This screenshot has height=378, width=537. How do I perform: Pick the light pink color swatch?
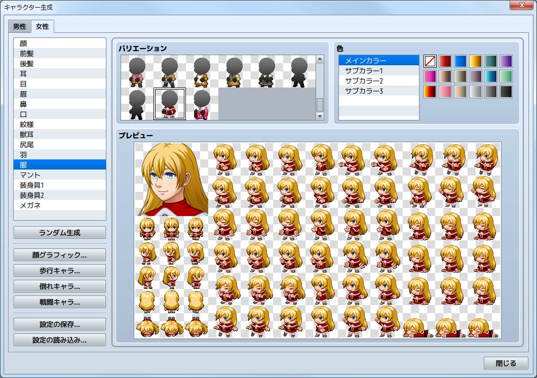coord(445,92)
